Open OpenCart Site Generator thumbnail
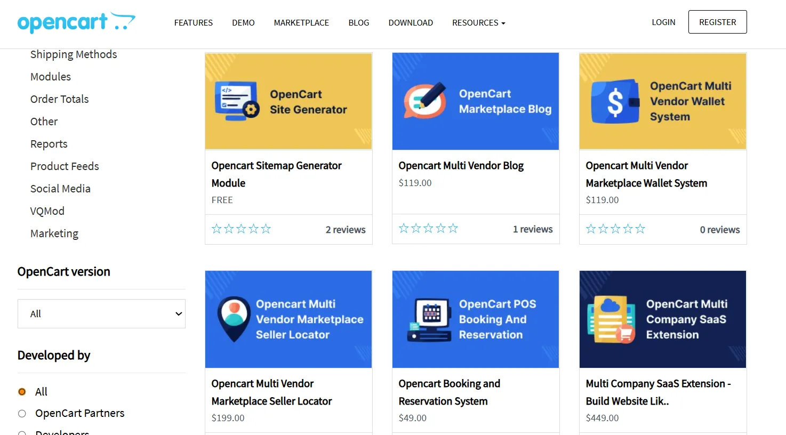The width and height of the screenshot is (786, 435). (x=288, y=101)
